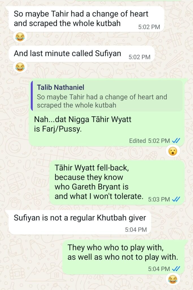Tap the 'Edited' label on the 5:02 PM message
Image resolution: width=193 pixels, height=290 pixels.
pyautogui.click(x=137, y=141)
